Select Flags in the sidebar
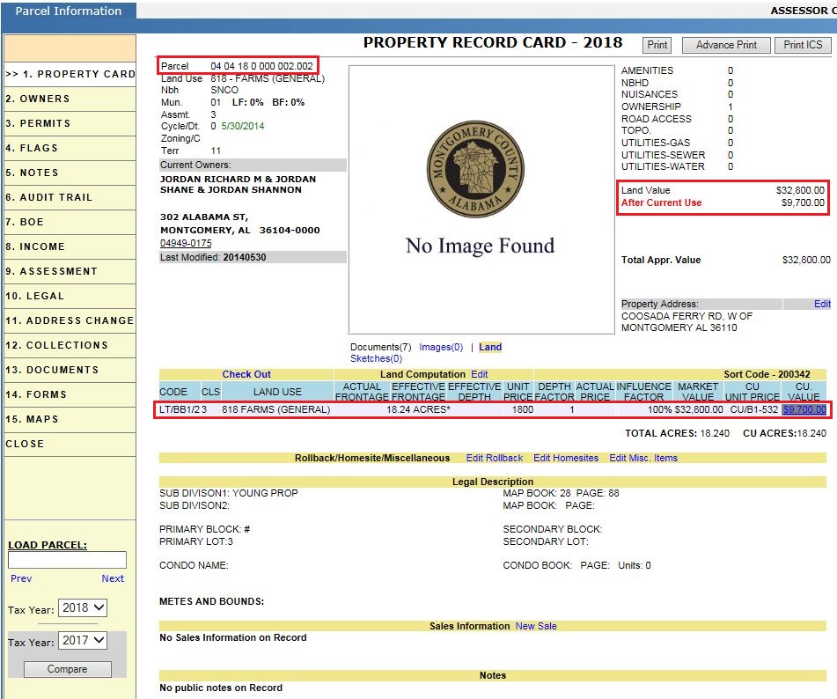837x699 pixels. [x=70, y=148]
